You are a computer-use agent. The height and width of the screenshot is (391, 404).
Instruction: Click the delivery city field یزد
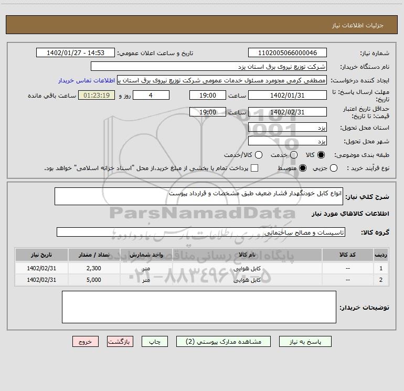click(288, 141)
